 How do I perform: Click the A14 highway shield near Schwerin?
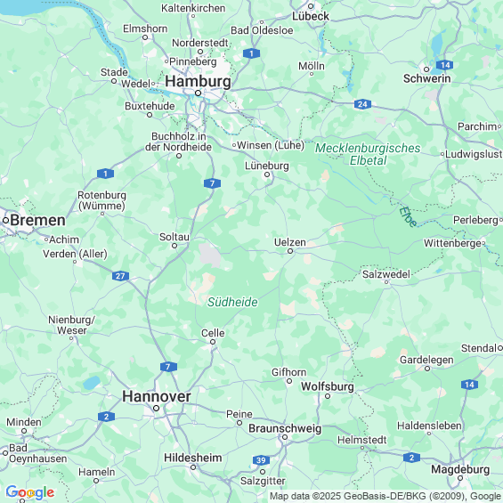click(x=445, y=65)
